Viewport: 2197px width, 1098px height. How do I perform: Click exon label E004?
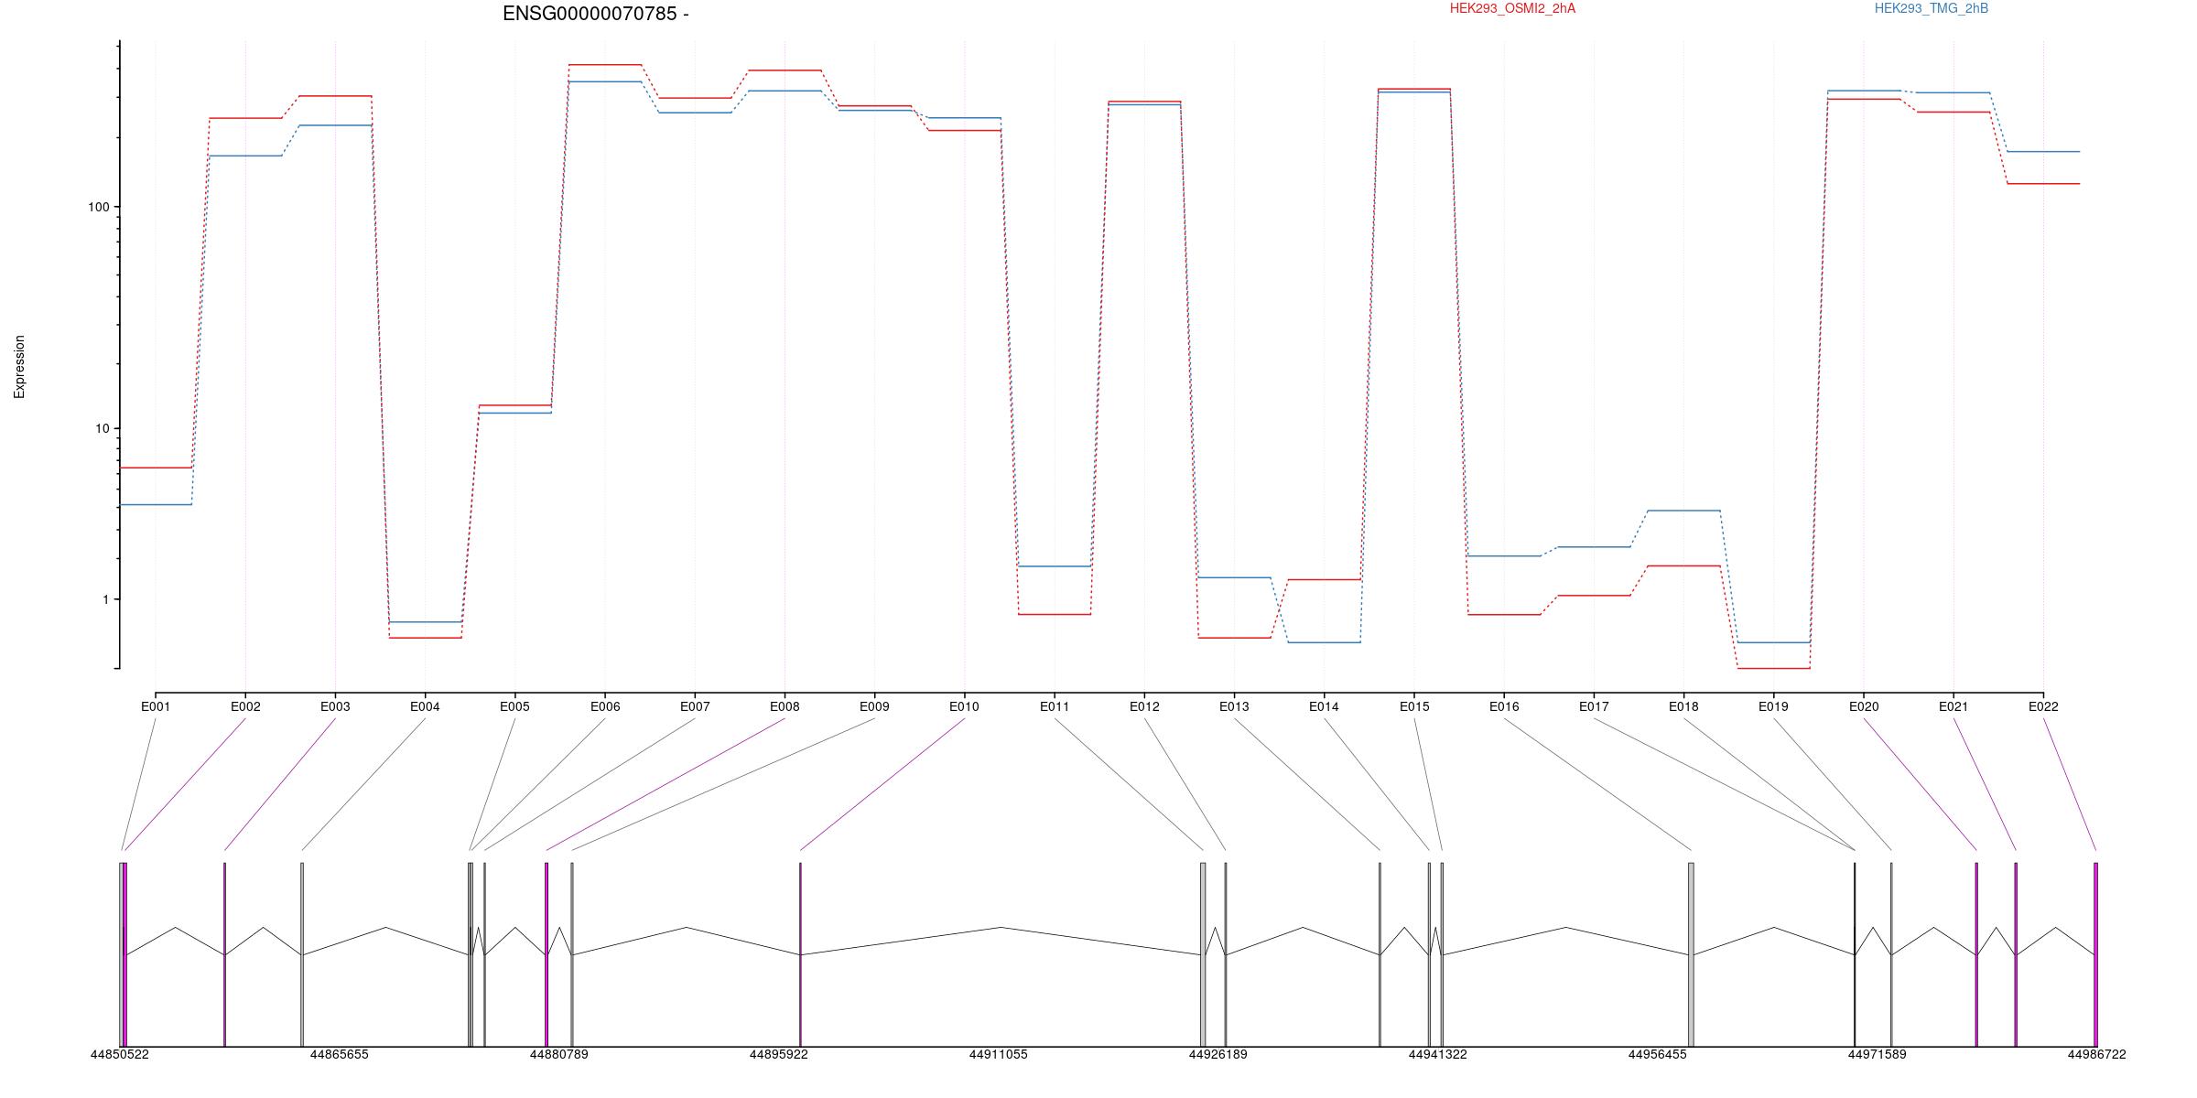pos(425,706)
